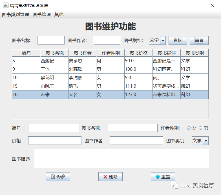Viewport: 221px width, 195px height.
Task: Click the 查询 search button
Action: pyautogui.click(x=178, y=41)
